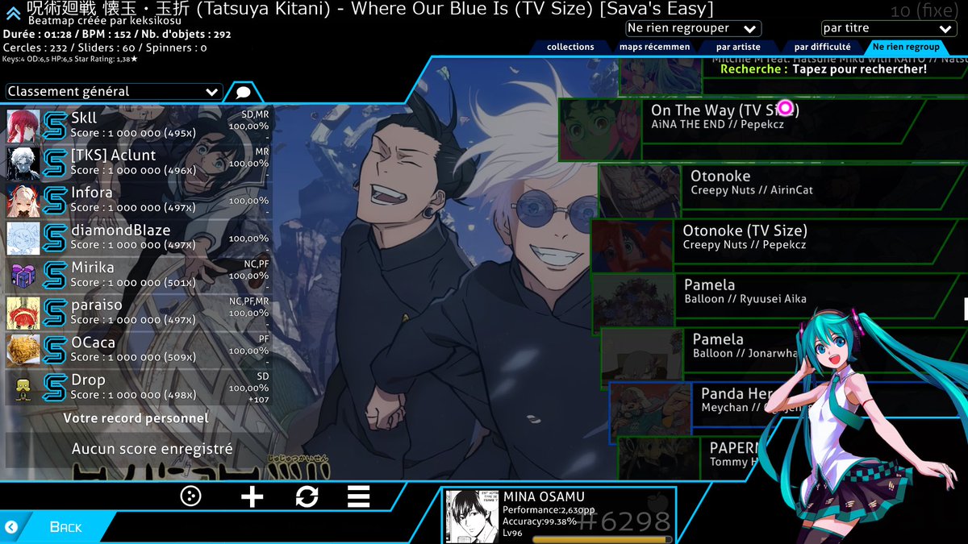Open Drop's leaderboard score

(138, 388)
